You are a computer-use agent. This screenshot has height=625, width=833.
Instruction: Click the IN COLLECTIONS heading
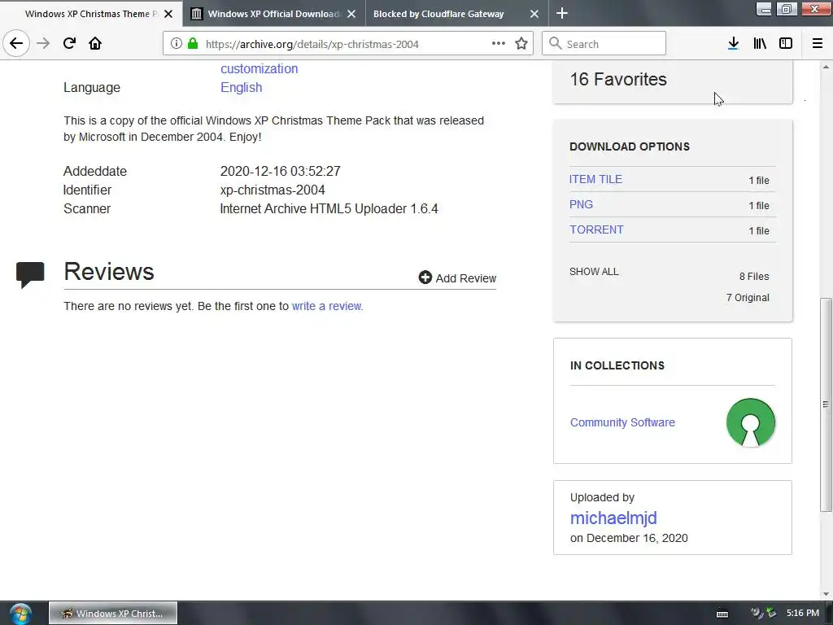[x=617, y=365]
